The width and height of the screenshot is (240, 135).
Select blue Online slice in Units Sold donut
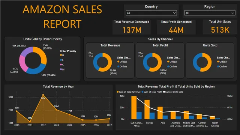tap(195, 61)
